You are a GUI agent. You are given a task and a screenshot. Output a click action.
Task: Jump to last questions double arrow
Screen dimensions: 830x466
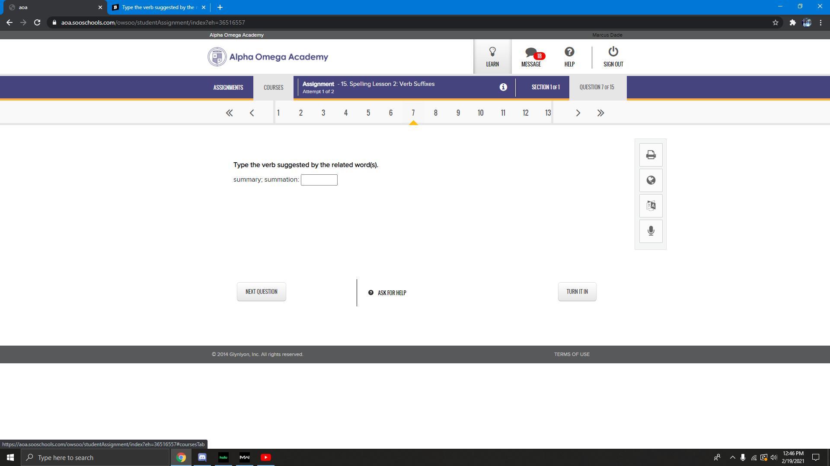(x=600, y=113)
